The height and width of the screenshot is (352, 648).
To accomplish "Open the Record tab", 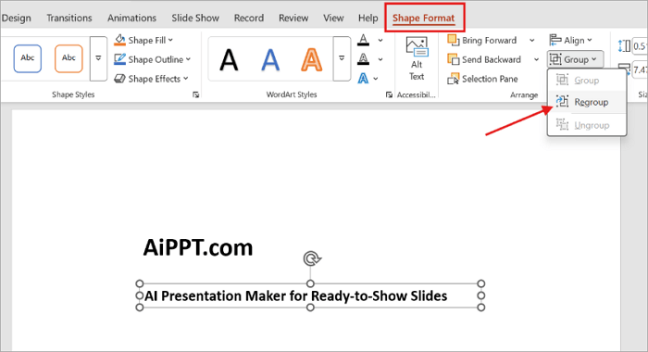I will 249,18.
